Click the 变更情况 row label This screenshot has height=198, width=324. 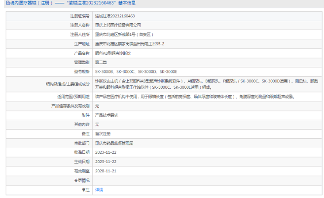(x=81, y=180)
